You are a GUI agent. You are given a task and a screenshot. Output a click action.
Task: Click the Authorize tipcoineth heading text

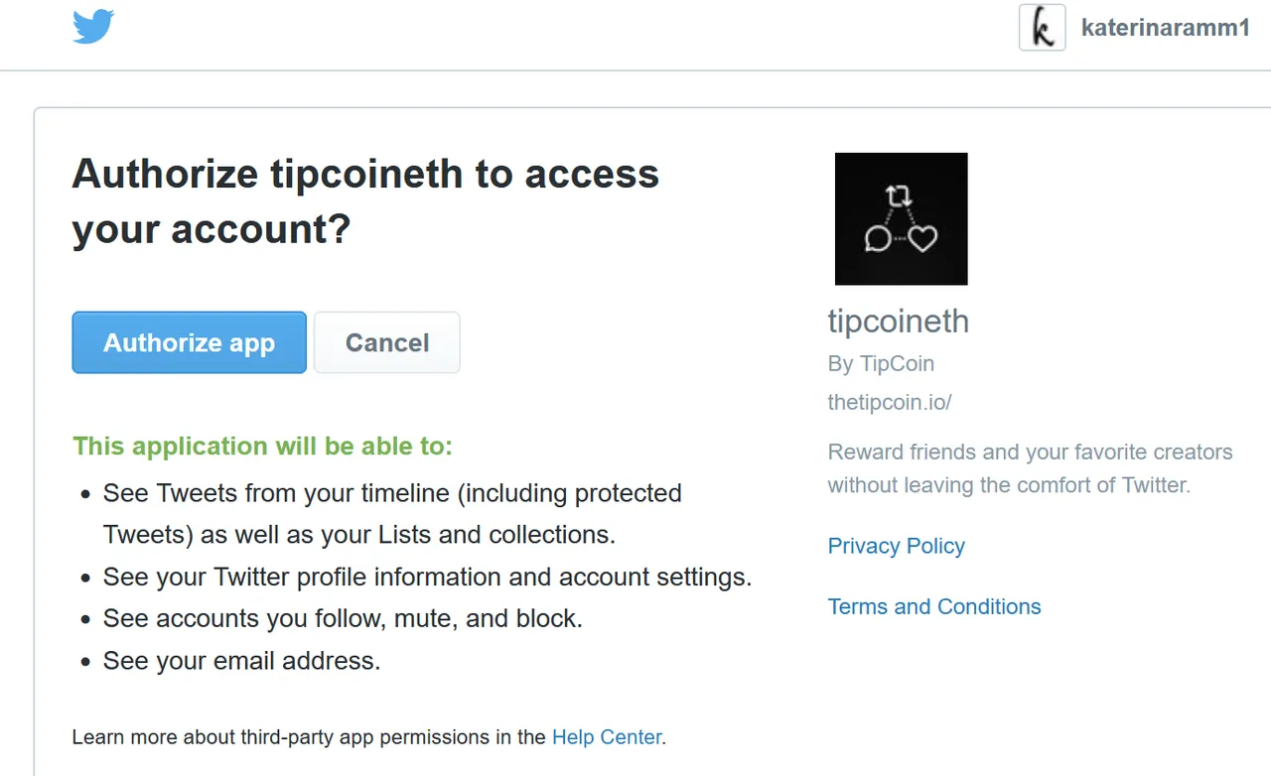tap(365, 201)
